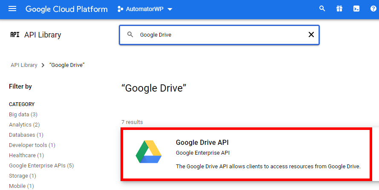Click the Filter by heading
The width and height of the screenshot is (379, 190).
(20, 86)
